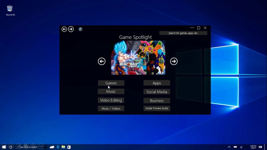This screenshot has height=150, width=267.
Task: Expand hidden system tray icons chevron
Action: 229,147
